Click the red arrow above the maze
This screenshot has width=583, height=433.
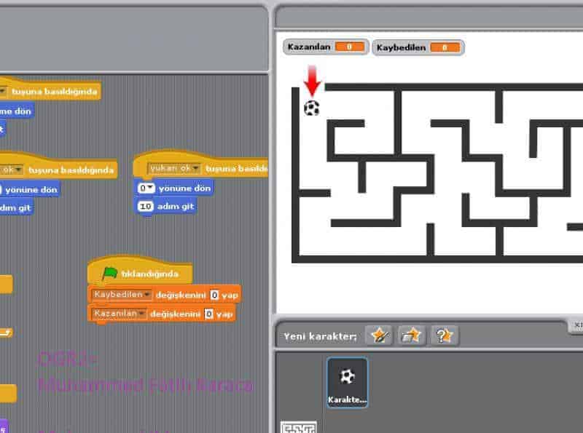pos(312,79)
